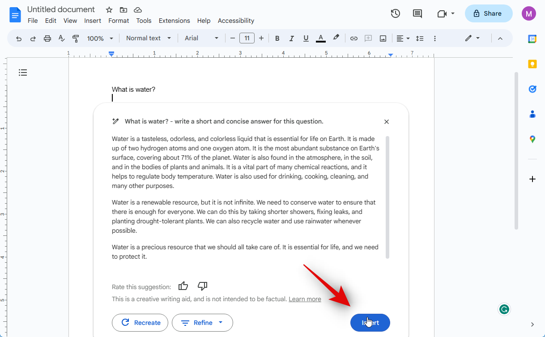Viewport: 545px width, 337px height.
Task: Rate the suggestion with thumbs up
Action: click(183, 286)
